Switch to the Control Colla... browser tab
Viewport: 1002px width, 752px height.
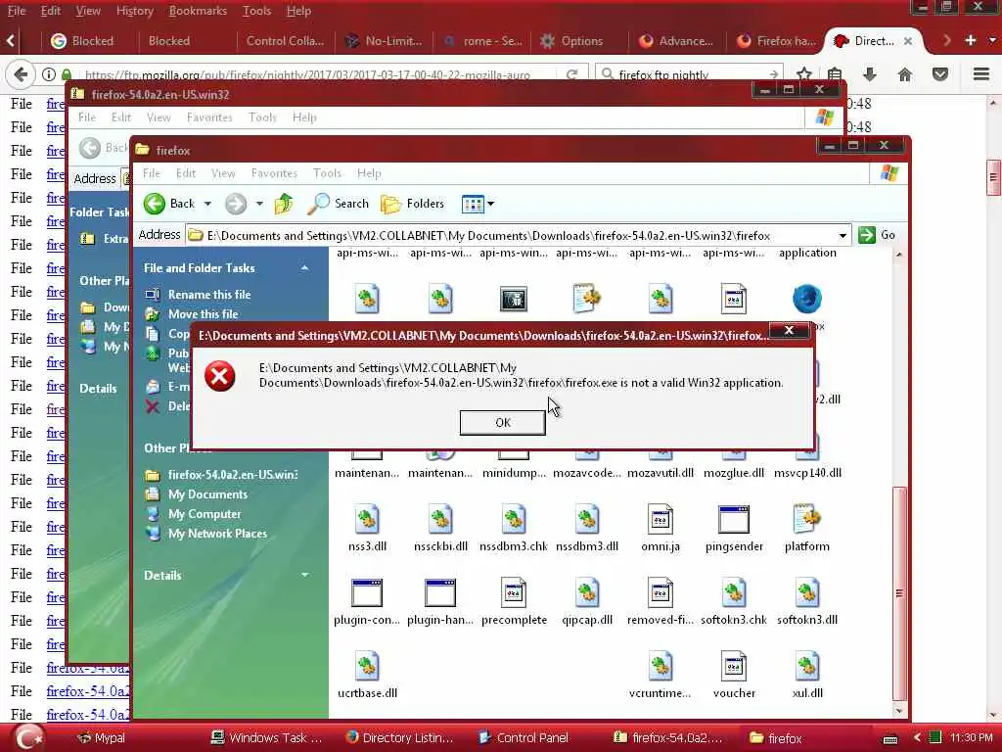coord(285,41)
